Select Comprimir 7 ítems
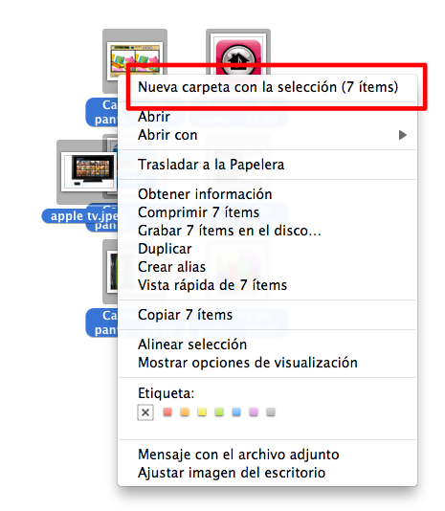 pos(268,212)
